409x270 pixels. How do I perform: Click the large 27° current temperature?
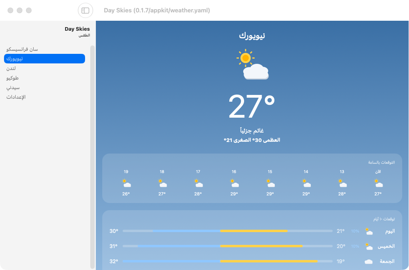click(x=252, y=106)
